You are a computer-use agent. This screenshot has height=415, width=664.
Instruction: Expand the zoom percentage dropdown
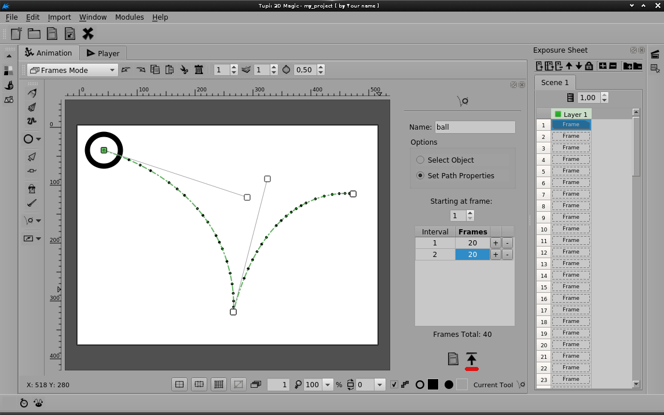(328, 384)
